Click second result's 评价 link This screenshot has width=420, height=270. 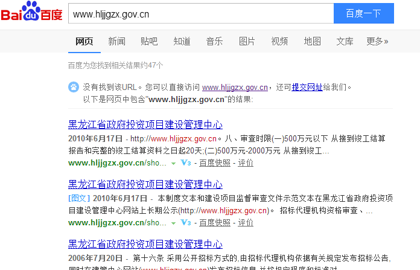tap(246, 222)
